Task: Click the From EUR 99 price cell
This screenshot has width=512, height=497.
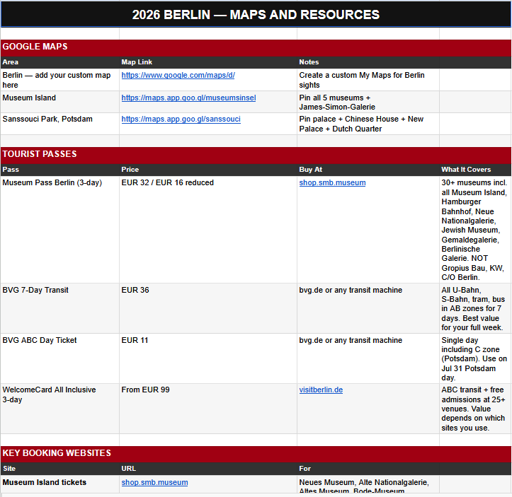Action: coord(208,409)
